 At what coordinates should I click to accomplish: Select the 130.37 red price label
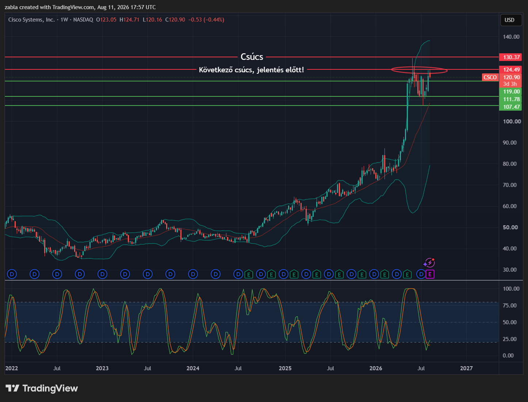tap(511, 57)
